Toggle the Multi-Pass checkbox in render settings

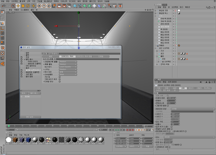(x=22, y=59)
